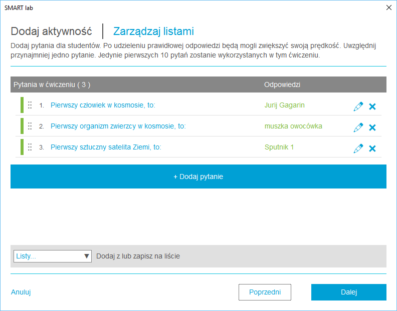The width and height of the screenshot is (397, 311).
Task: Click the drag handle of question 2
Action: [x=30, y=126]
